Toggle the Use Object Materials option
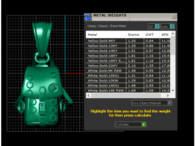The image size is (195, 146). 152,103
